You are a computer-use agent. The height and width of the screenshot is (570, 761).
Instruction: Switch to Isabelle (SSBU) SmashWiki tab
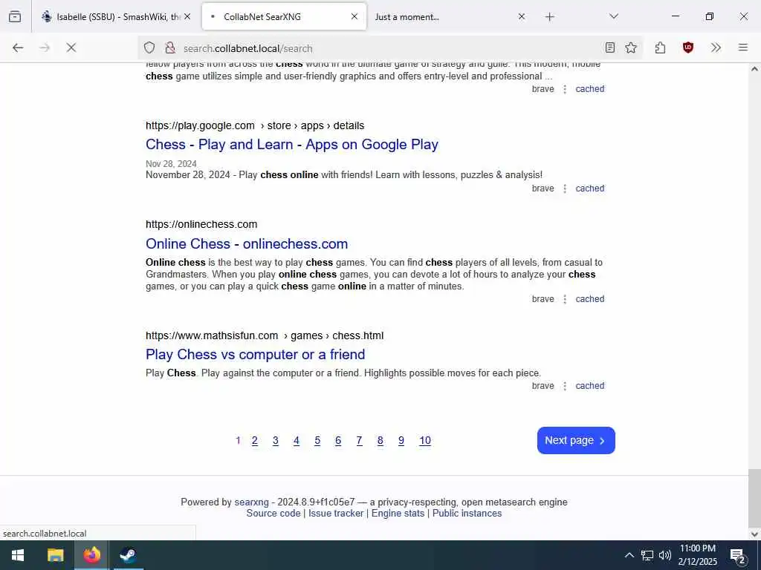(115, 16)
